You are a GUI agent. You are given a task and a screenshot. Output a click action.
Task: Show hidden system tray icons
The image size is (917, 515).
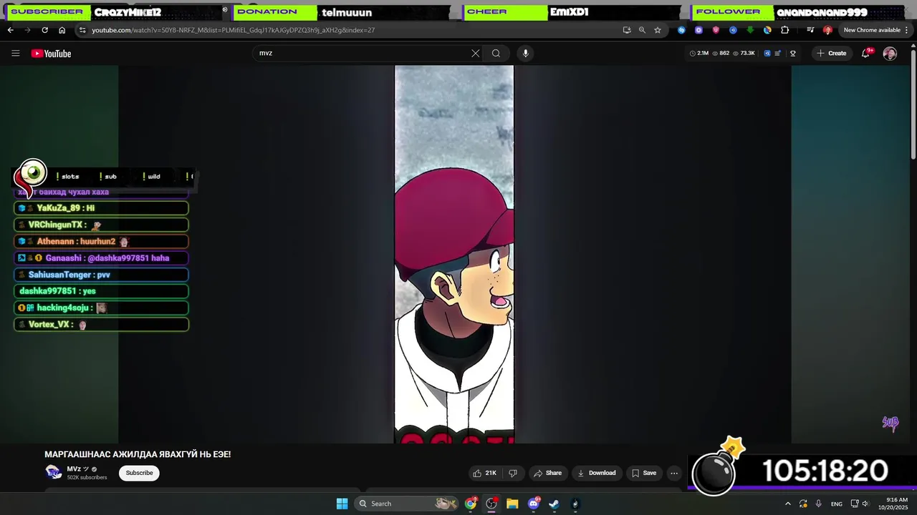(x=788, y=504)
